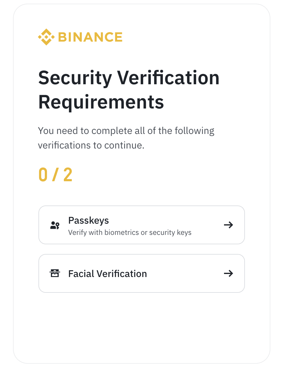Screen dimensions: 287x374
Task: Click the 0 / 2 progress counter
Action: tap(55, 175)
